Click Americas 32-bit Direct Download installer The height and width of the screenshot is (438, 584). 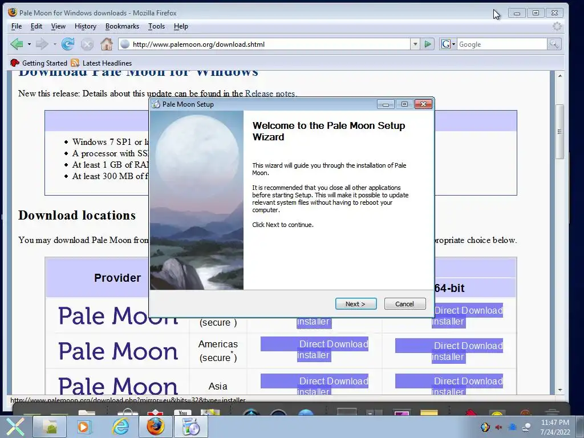coord(314,350)
